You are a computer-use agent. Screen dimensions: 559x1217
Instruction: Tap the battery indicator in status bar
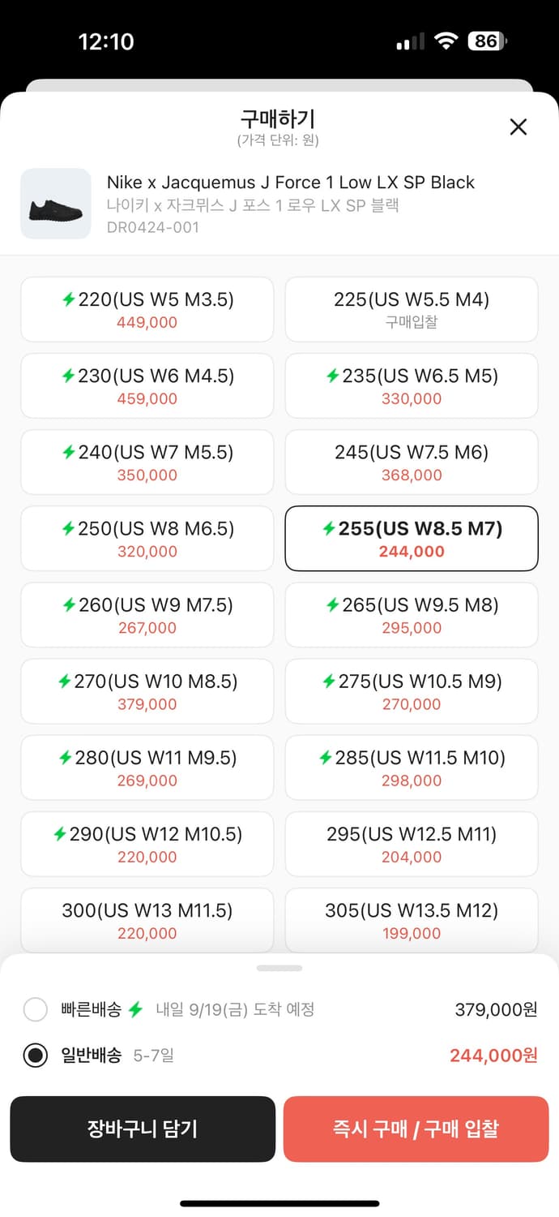click(487, 41)
